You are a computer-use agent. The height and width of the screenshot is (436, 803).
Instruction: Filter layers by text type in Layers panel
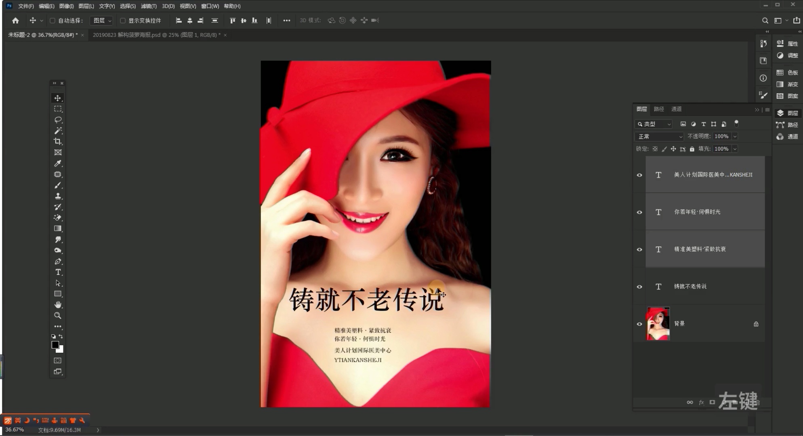tap(703, 124)
